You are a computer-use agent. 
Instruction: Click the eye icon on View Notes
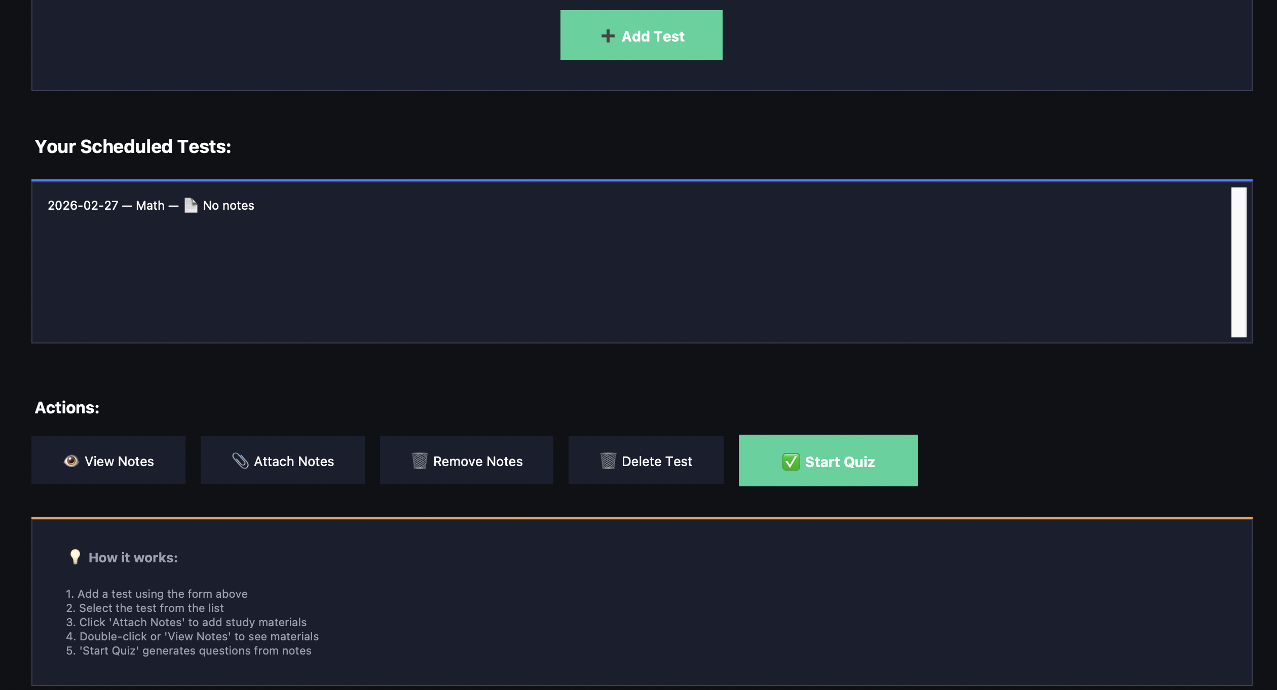71,461
